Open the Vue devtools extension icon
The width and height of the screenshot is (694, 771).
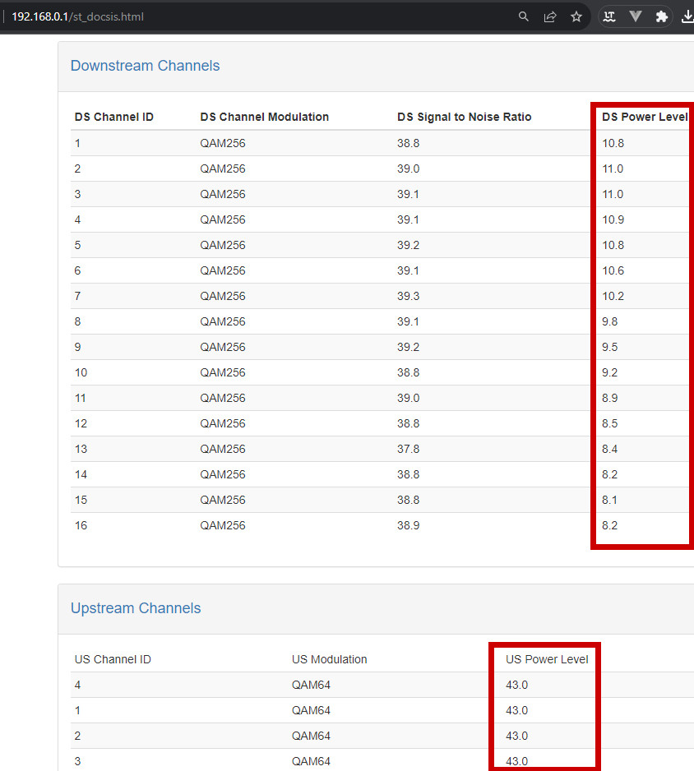pos(636,16)
